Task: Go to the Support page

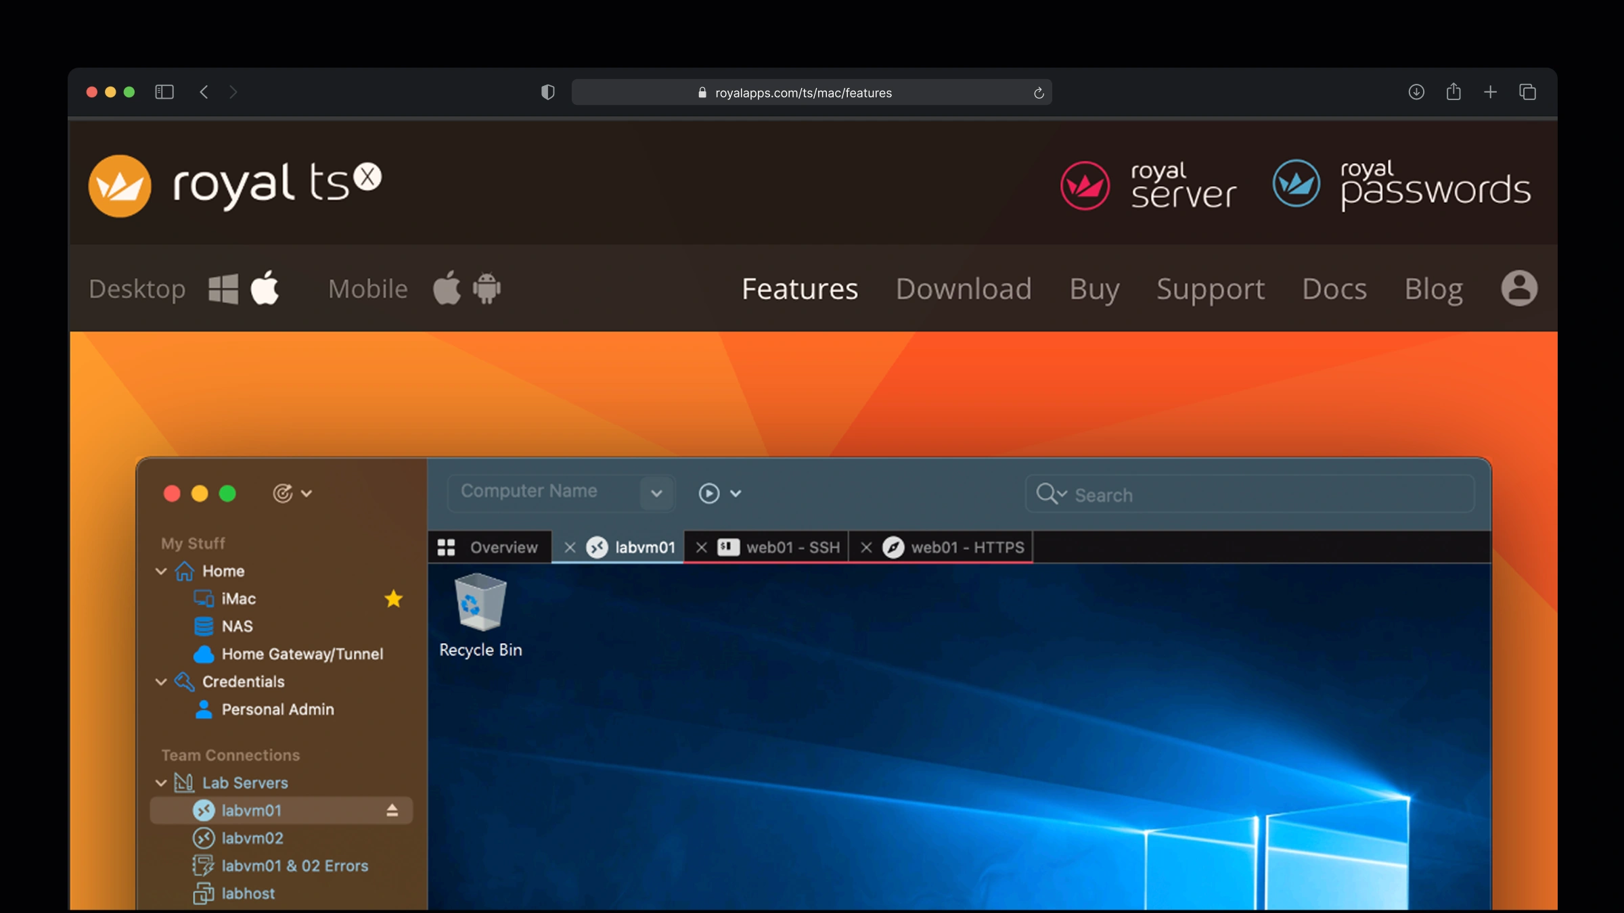Action: pyautogui.click(x=1211, y=290)
